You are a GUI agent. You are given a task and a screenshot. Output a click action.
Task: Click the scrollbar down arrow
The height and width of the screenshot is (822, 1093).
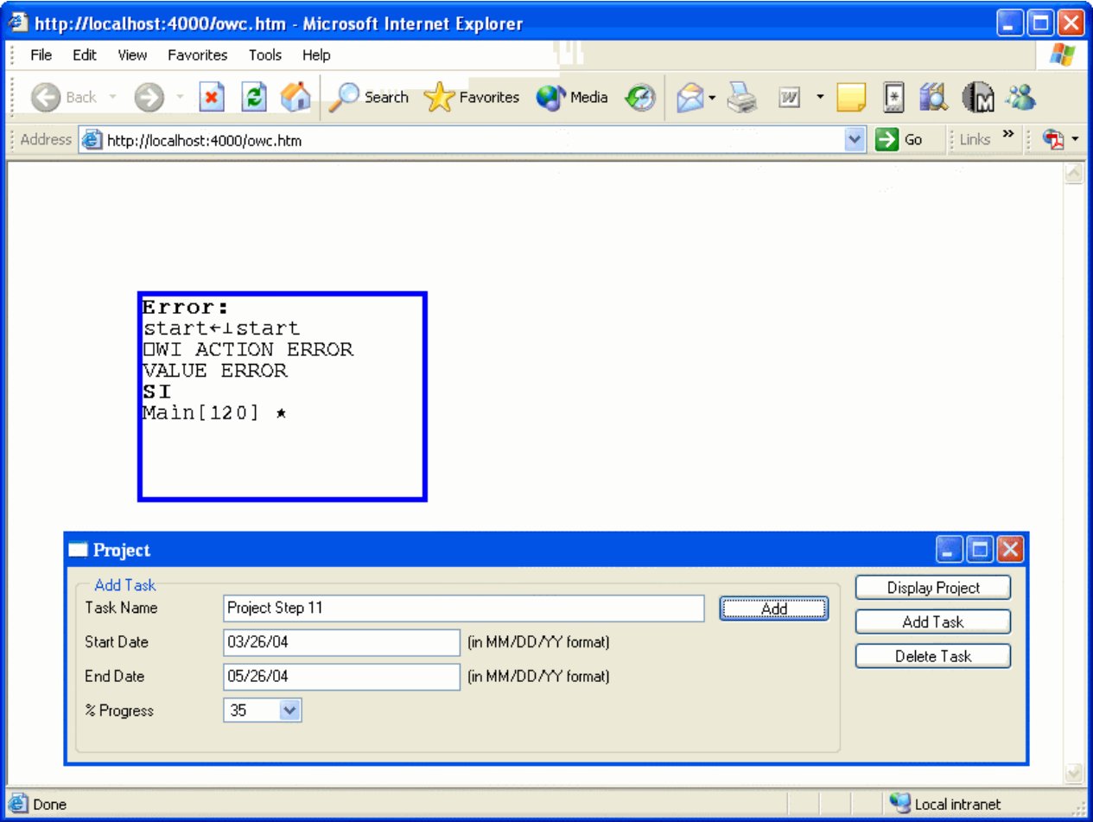[1074, 773]
